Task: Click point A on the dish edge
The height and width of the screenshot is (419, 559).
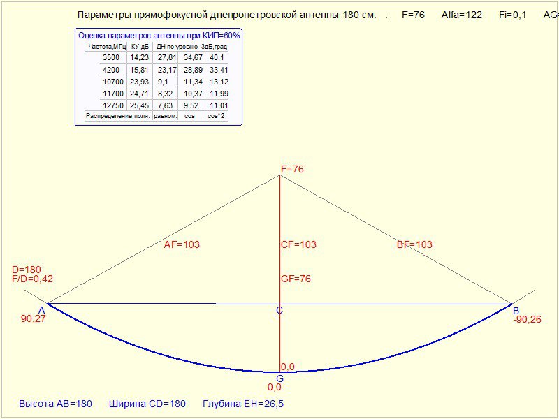Action: tap(42, 309)
